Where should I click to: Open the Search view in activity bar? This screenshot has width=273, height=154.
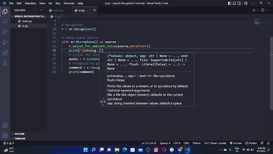[5, 22]
